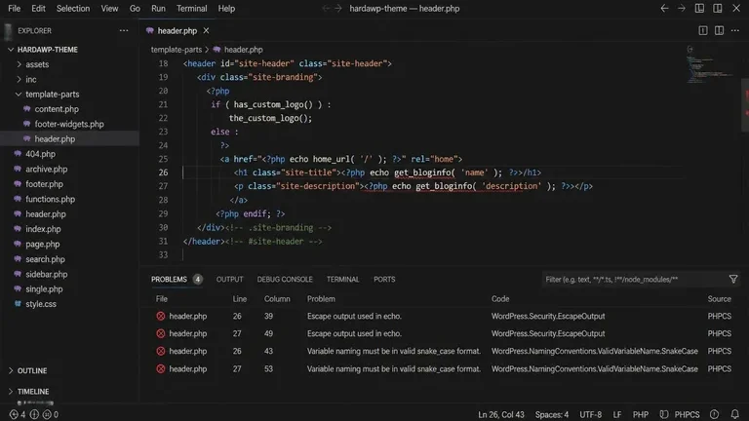
Task: Click Ln 26, Col 43 status entry
Action: pyautogui.click(x=501, y=415)
